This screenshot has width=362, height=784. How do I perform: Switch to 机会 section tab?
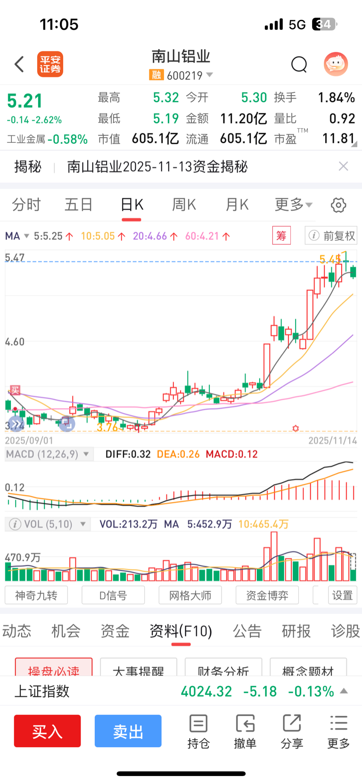(x=66, y=631)
